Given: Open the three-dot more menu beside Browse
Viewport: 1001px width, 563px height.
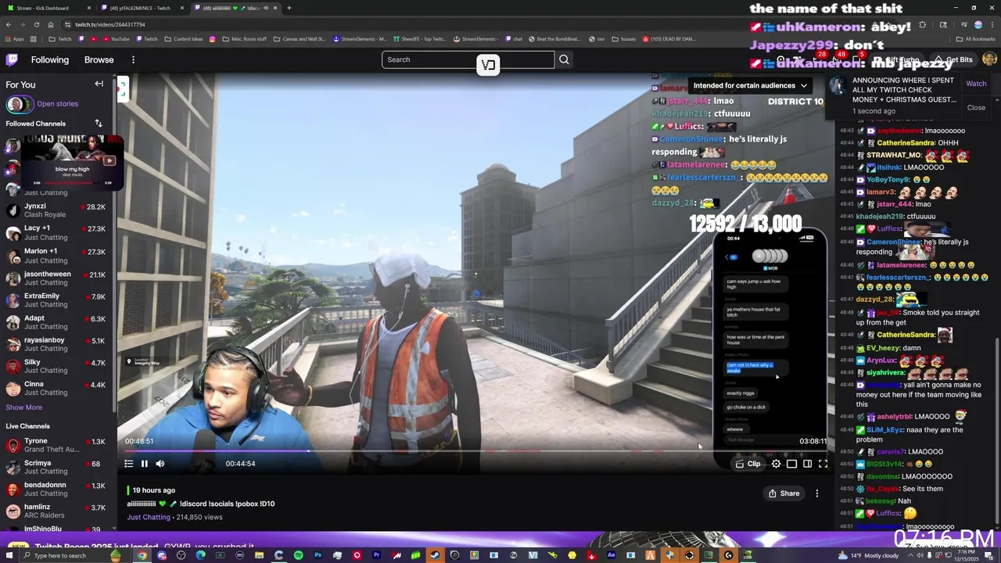Looking at the screenshot, I should tap(133, 59).
